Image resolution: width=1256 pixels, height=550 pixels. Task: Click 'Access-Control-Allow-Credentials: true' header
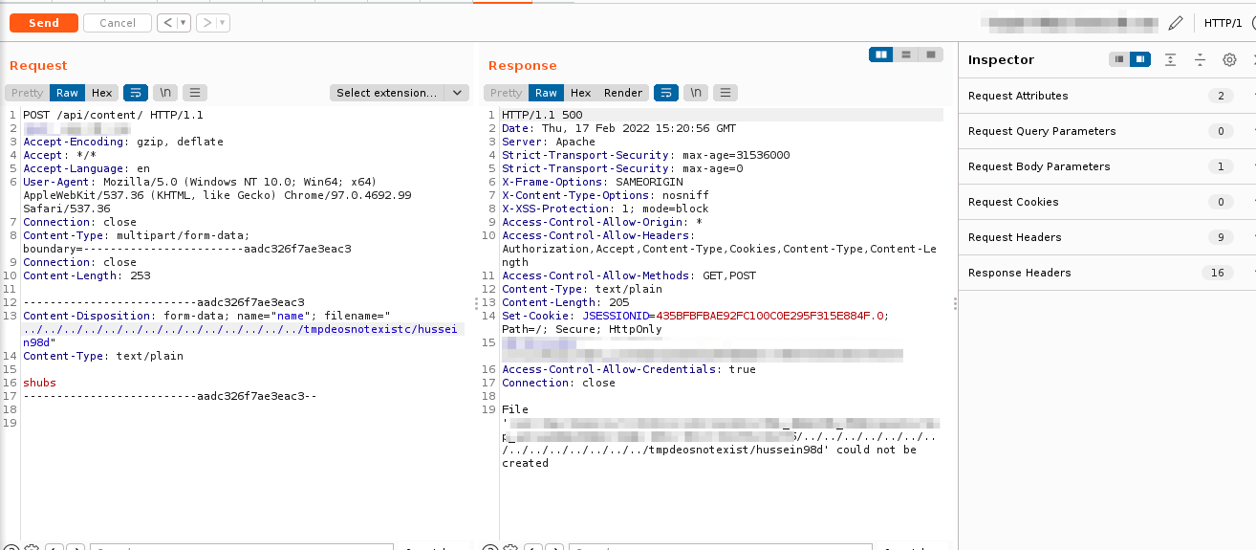[x=629, y=369]
